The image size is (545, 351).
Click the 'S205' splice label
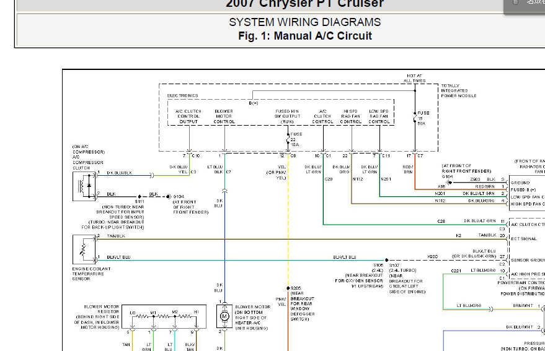pos(295,288)
